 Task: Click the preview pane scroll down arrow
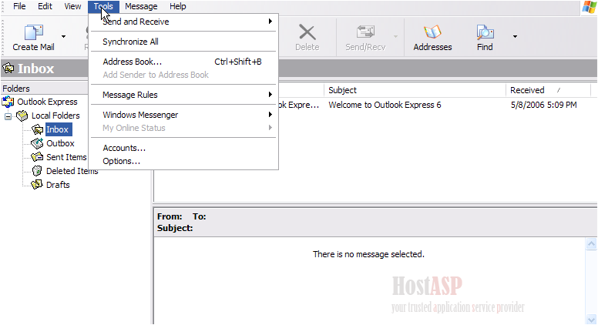point(591,319)
